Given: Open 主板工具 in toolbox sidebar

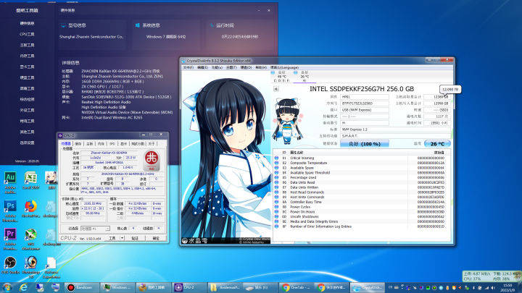Looking at the screenshot, I should [27, 45].
